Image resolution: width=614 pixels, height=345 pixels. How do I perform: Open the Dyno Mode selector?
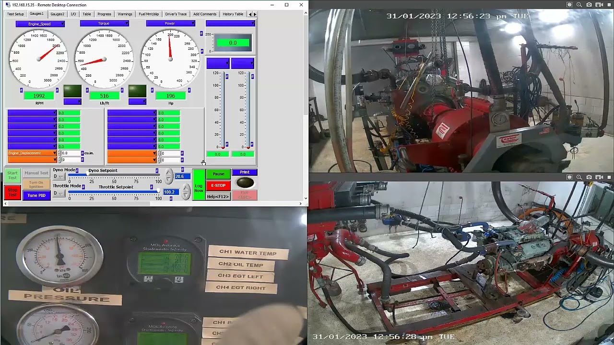pyautogui.click(x=58, y=176)
